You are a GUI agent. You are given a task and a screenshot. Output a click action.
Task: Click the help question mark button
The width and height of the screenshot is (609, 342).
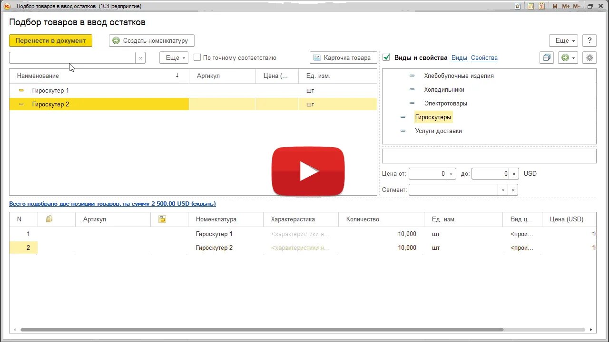(589, 40)
